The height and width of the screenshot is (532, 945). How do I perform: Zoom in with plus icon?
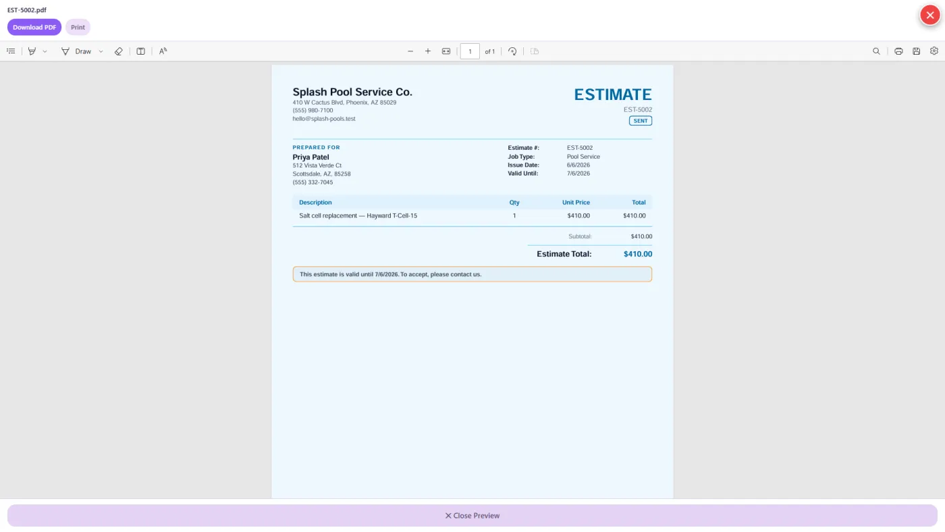tap(428, 51)
